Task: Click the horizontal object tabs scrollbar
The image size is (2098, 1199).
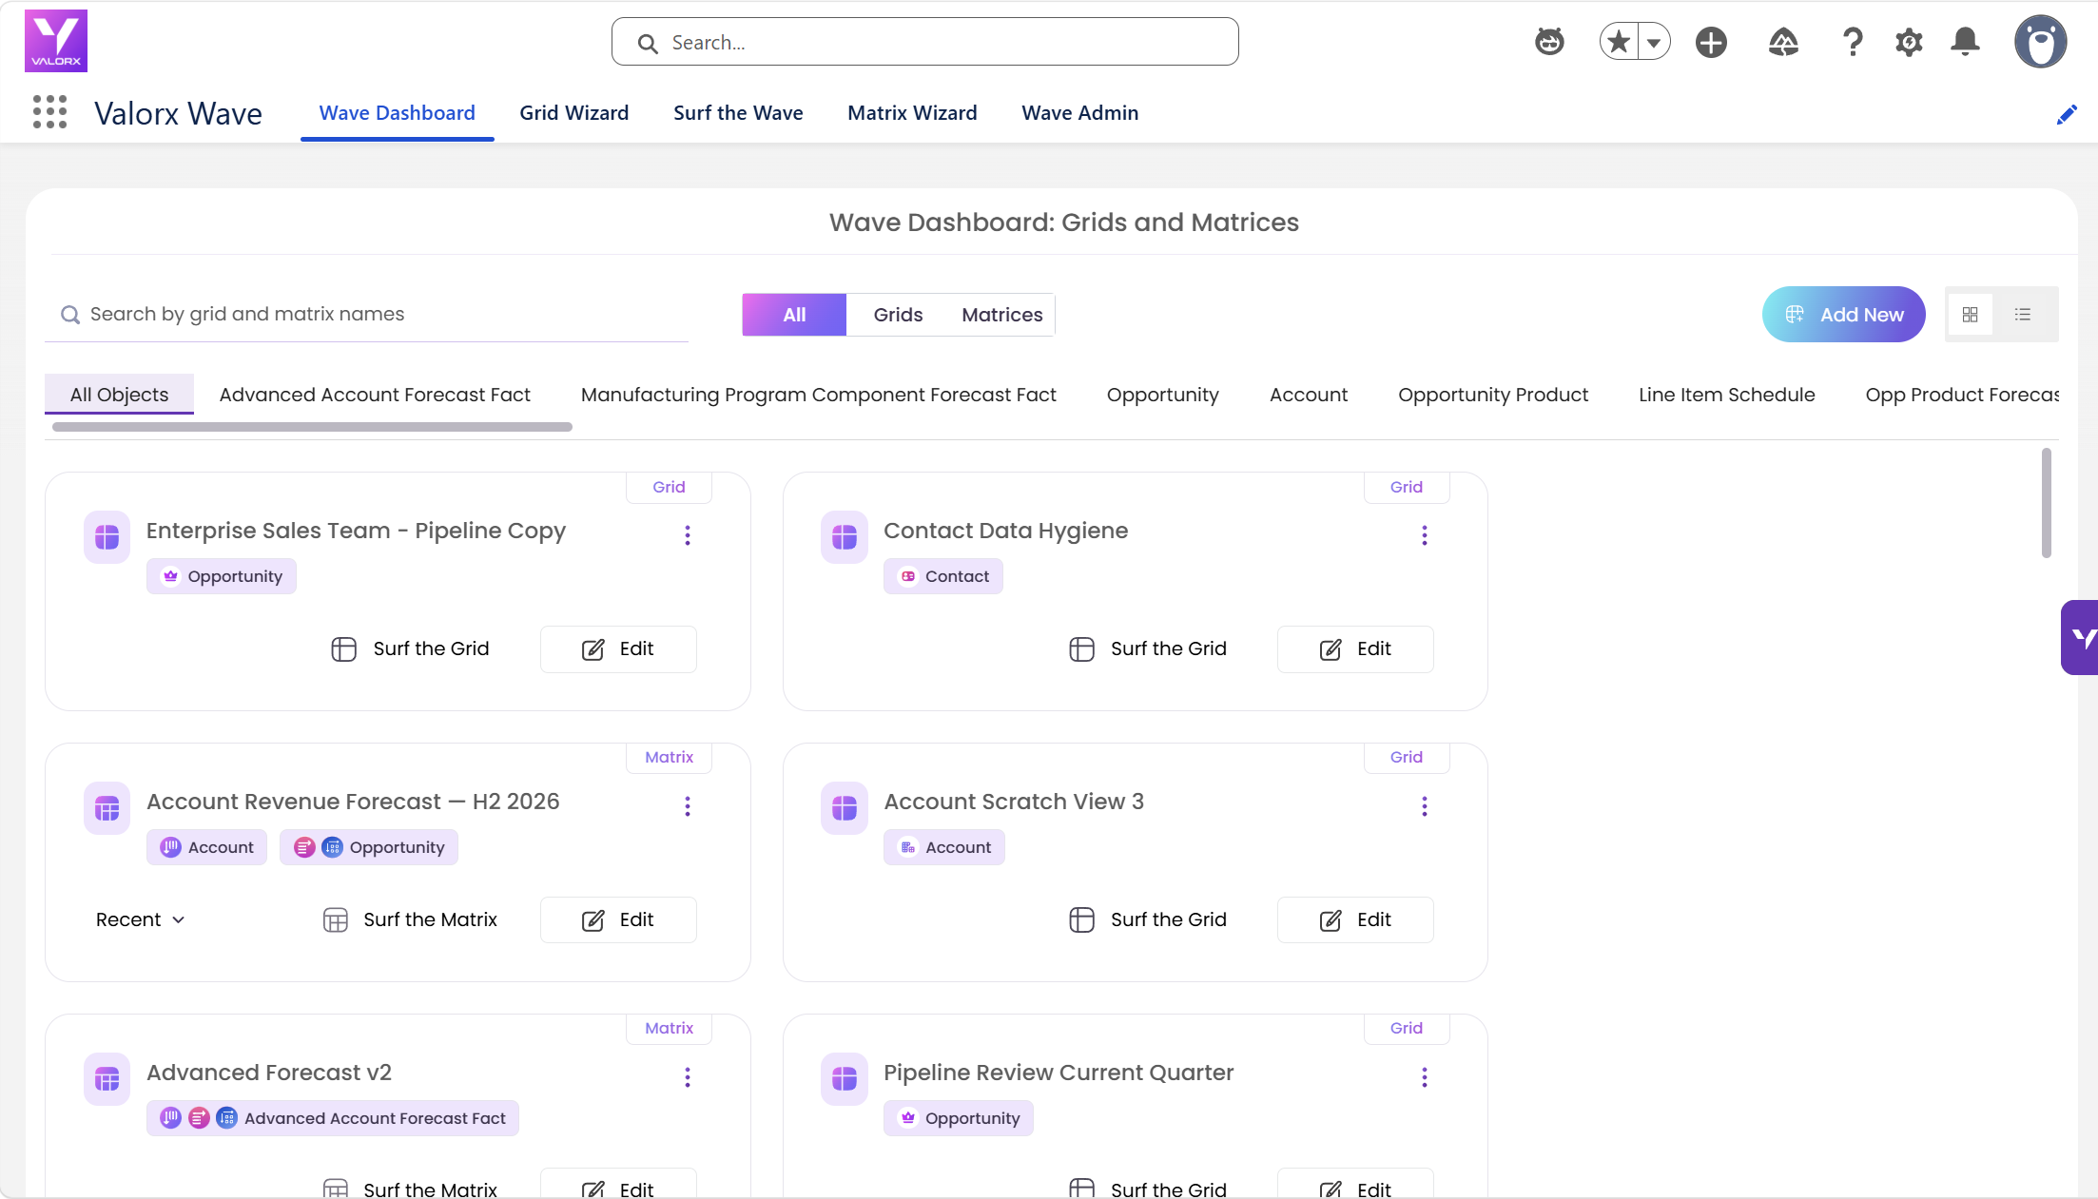Action: point(312,427)
